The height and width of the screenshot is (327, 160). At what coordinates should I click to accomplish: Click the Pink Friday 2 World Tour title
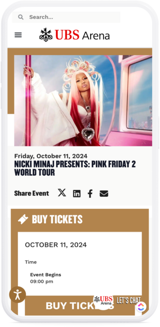(x=75, y=168)
